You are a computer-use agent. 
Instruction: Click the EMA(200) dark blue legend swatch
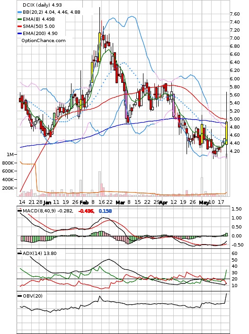click(x=19, y=34)
